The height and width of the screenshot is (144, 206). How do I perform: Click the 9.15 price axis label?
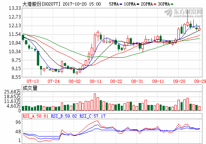pyautogui.click(x=16, y=69)
